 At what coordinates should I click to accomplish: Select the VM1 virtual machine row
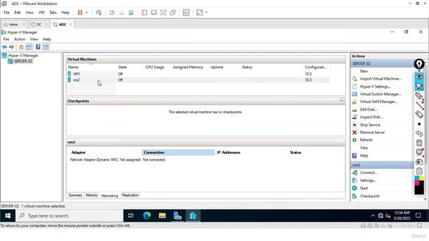pyautogui.click(x=198, y=74)
